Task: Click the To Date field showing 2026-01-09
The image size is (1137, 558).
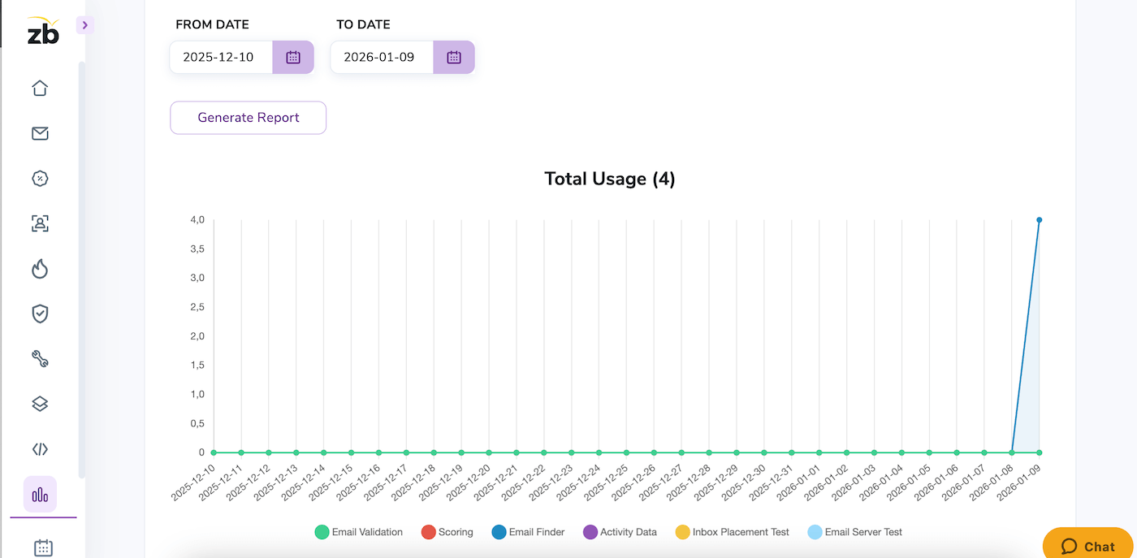Action: pos(382,57)
